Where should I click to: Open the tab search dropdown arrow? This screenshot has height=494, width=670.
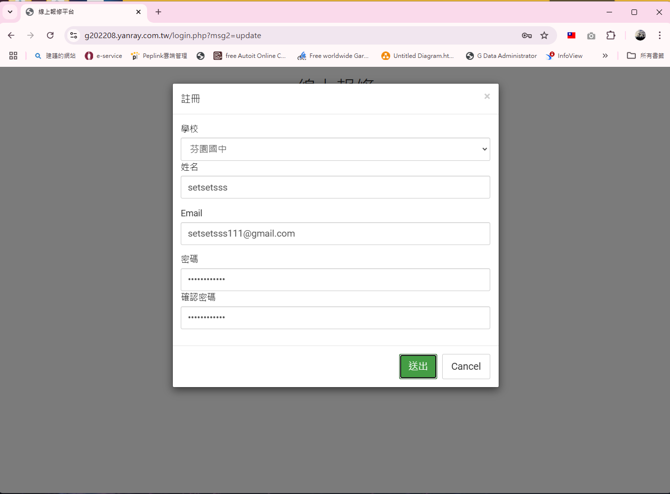coord(10,12)
